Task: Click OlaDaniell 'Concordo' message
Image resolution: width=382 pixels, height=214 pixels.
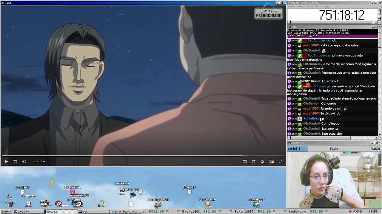Action: [329, 104]
